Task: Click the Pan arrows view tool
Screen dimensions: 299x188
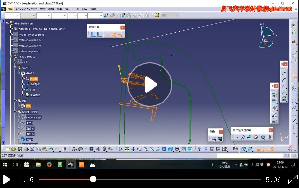Action: pos(133,150)
